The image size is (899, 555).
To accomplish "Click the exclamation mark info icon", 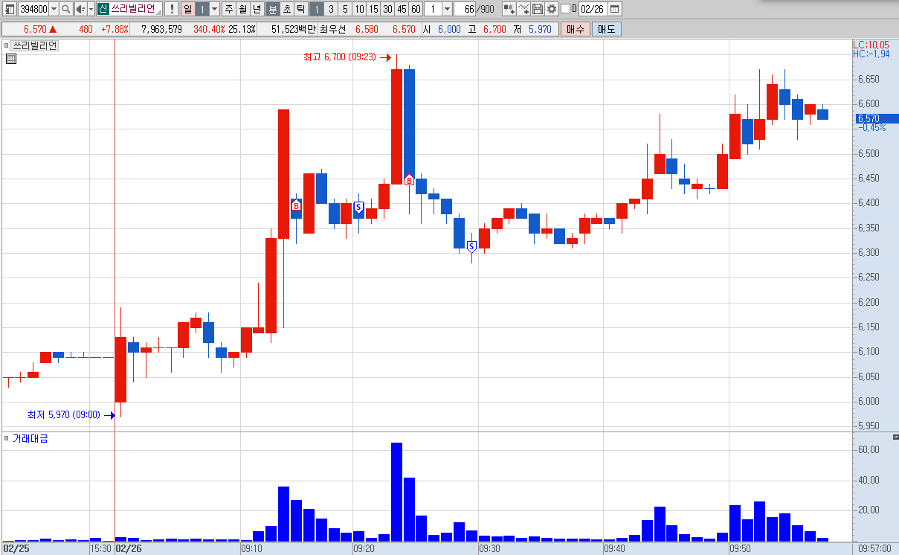I will click(171, 9).
